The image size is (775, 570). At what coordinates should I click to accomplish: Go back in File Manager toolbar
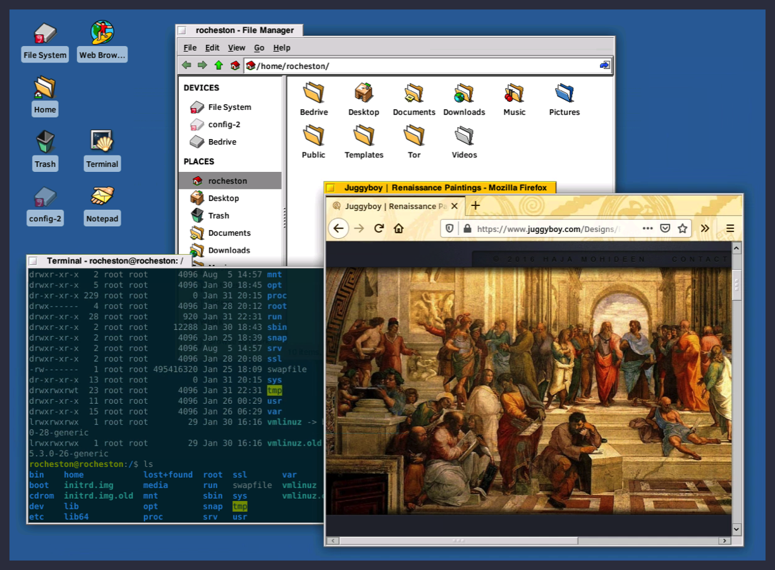(x=186, y=65)
